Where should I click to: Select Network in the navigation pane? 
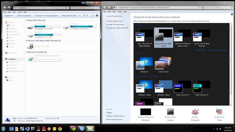click(x=9, y=77)
